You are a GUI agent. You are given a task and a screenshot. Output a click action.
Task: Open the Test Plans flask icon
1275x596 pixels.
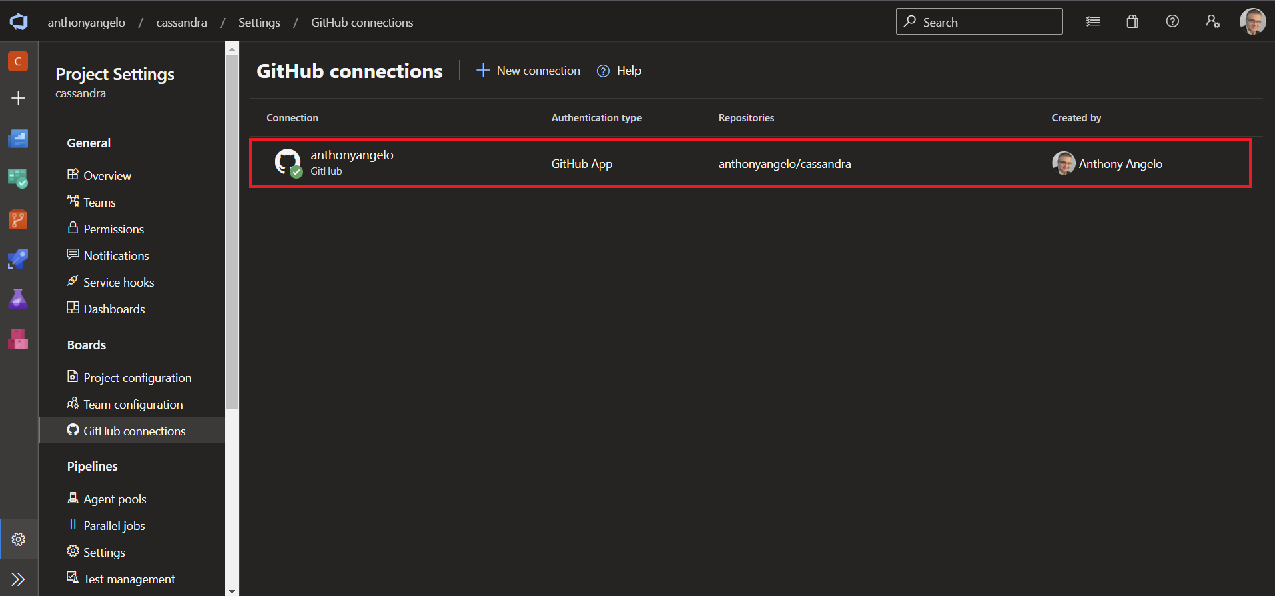(18, 299)
